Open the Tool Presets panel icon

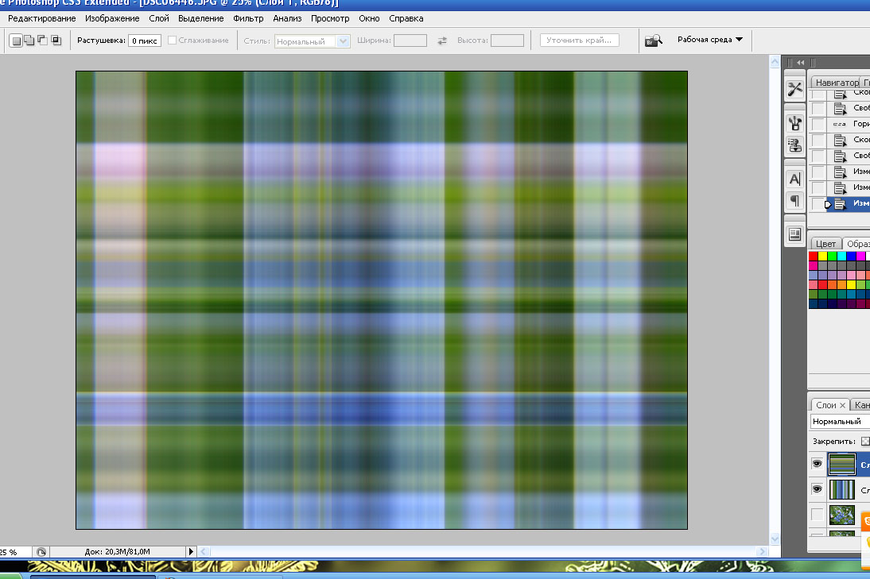(794, 89)
